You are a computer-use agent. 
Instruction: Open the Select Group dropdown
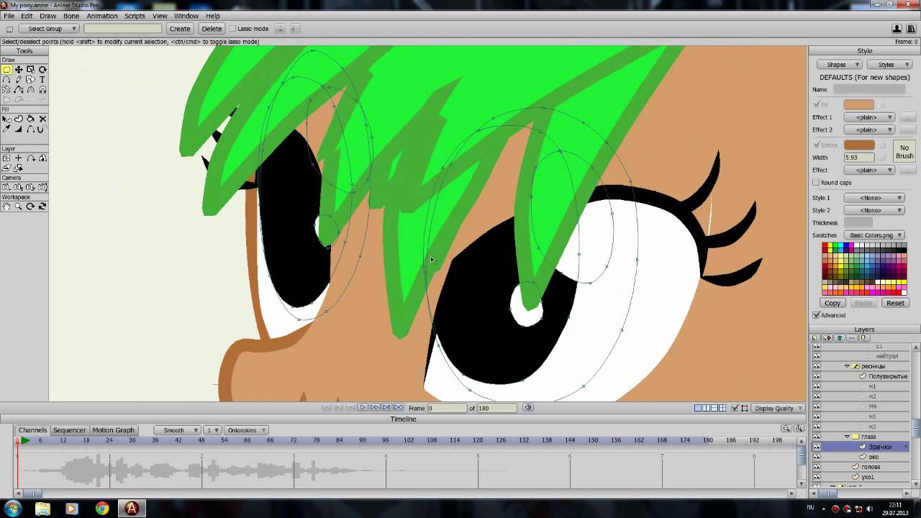[48, 29]
